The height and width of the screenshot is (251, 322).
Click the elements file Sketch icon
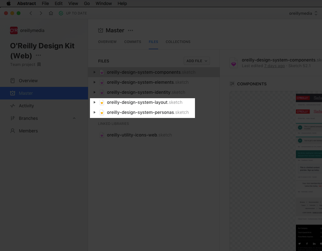102,82
